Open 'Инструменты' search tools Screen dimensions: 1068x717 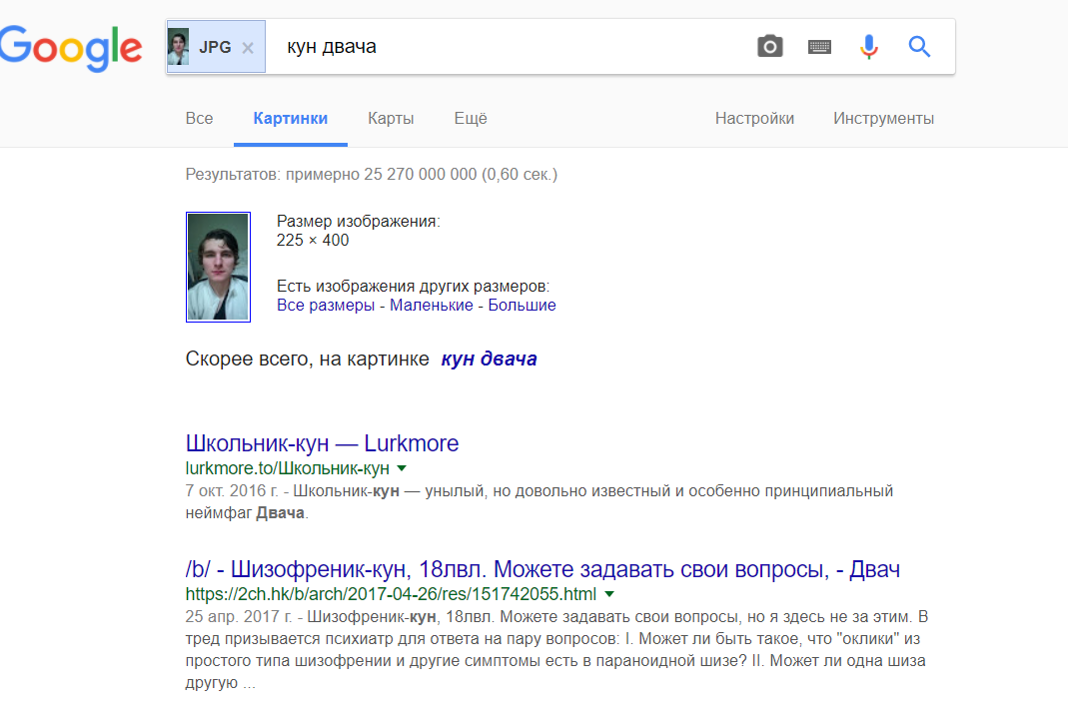(883, 119)
